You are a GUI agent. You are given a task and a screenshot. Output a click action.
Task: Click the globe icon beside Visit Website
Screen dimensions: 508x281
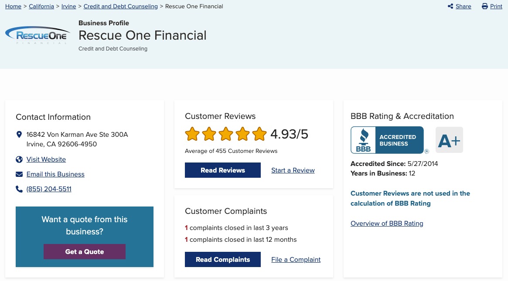[x=19, y=159]
